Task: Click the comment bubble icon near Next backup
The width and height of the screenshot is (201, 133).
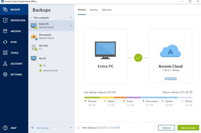Action: 79,128
